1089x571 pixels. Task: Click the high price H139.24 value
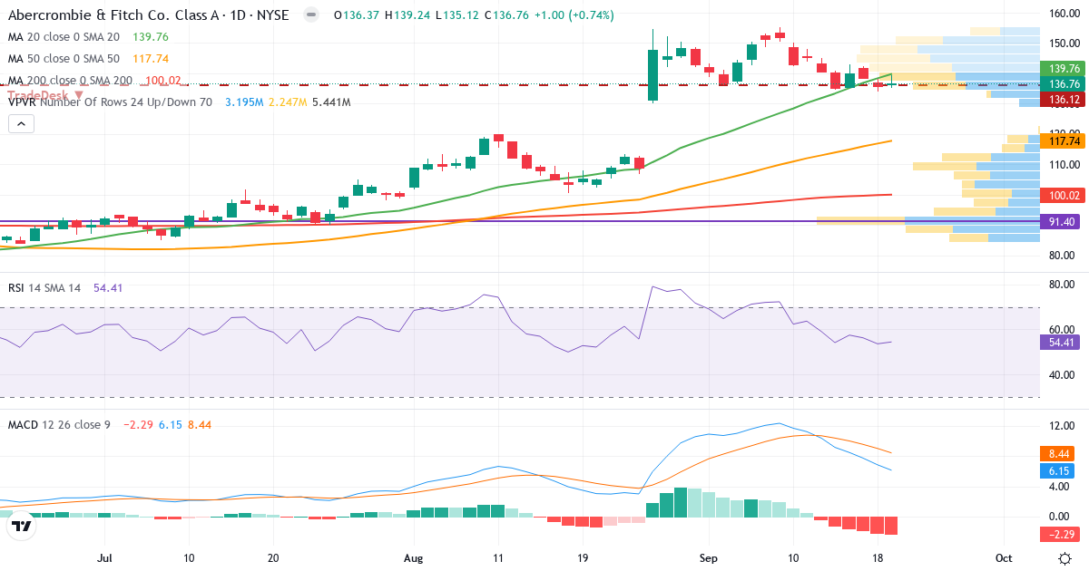click(x=409, y=15)
